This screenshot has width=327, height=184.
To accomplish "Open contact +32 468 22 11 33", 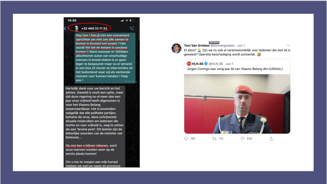I will point(94,28).
